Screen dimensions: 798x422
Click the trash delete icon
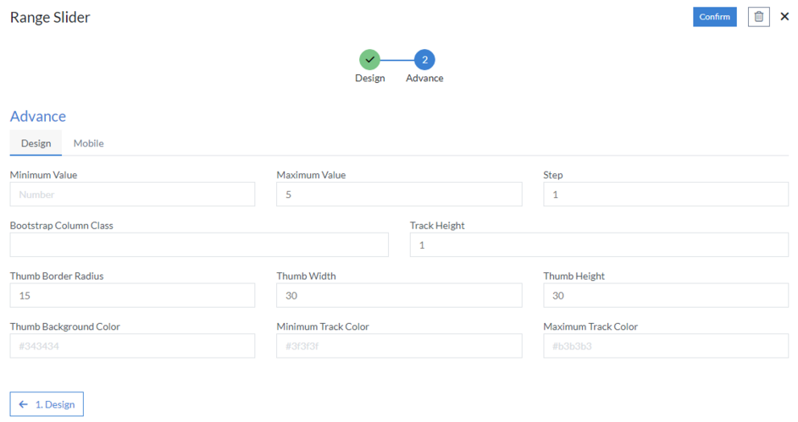(758, 17)
